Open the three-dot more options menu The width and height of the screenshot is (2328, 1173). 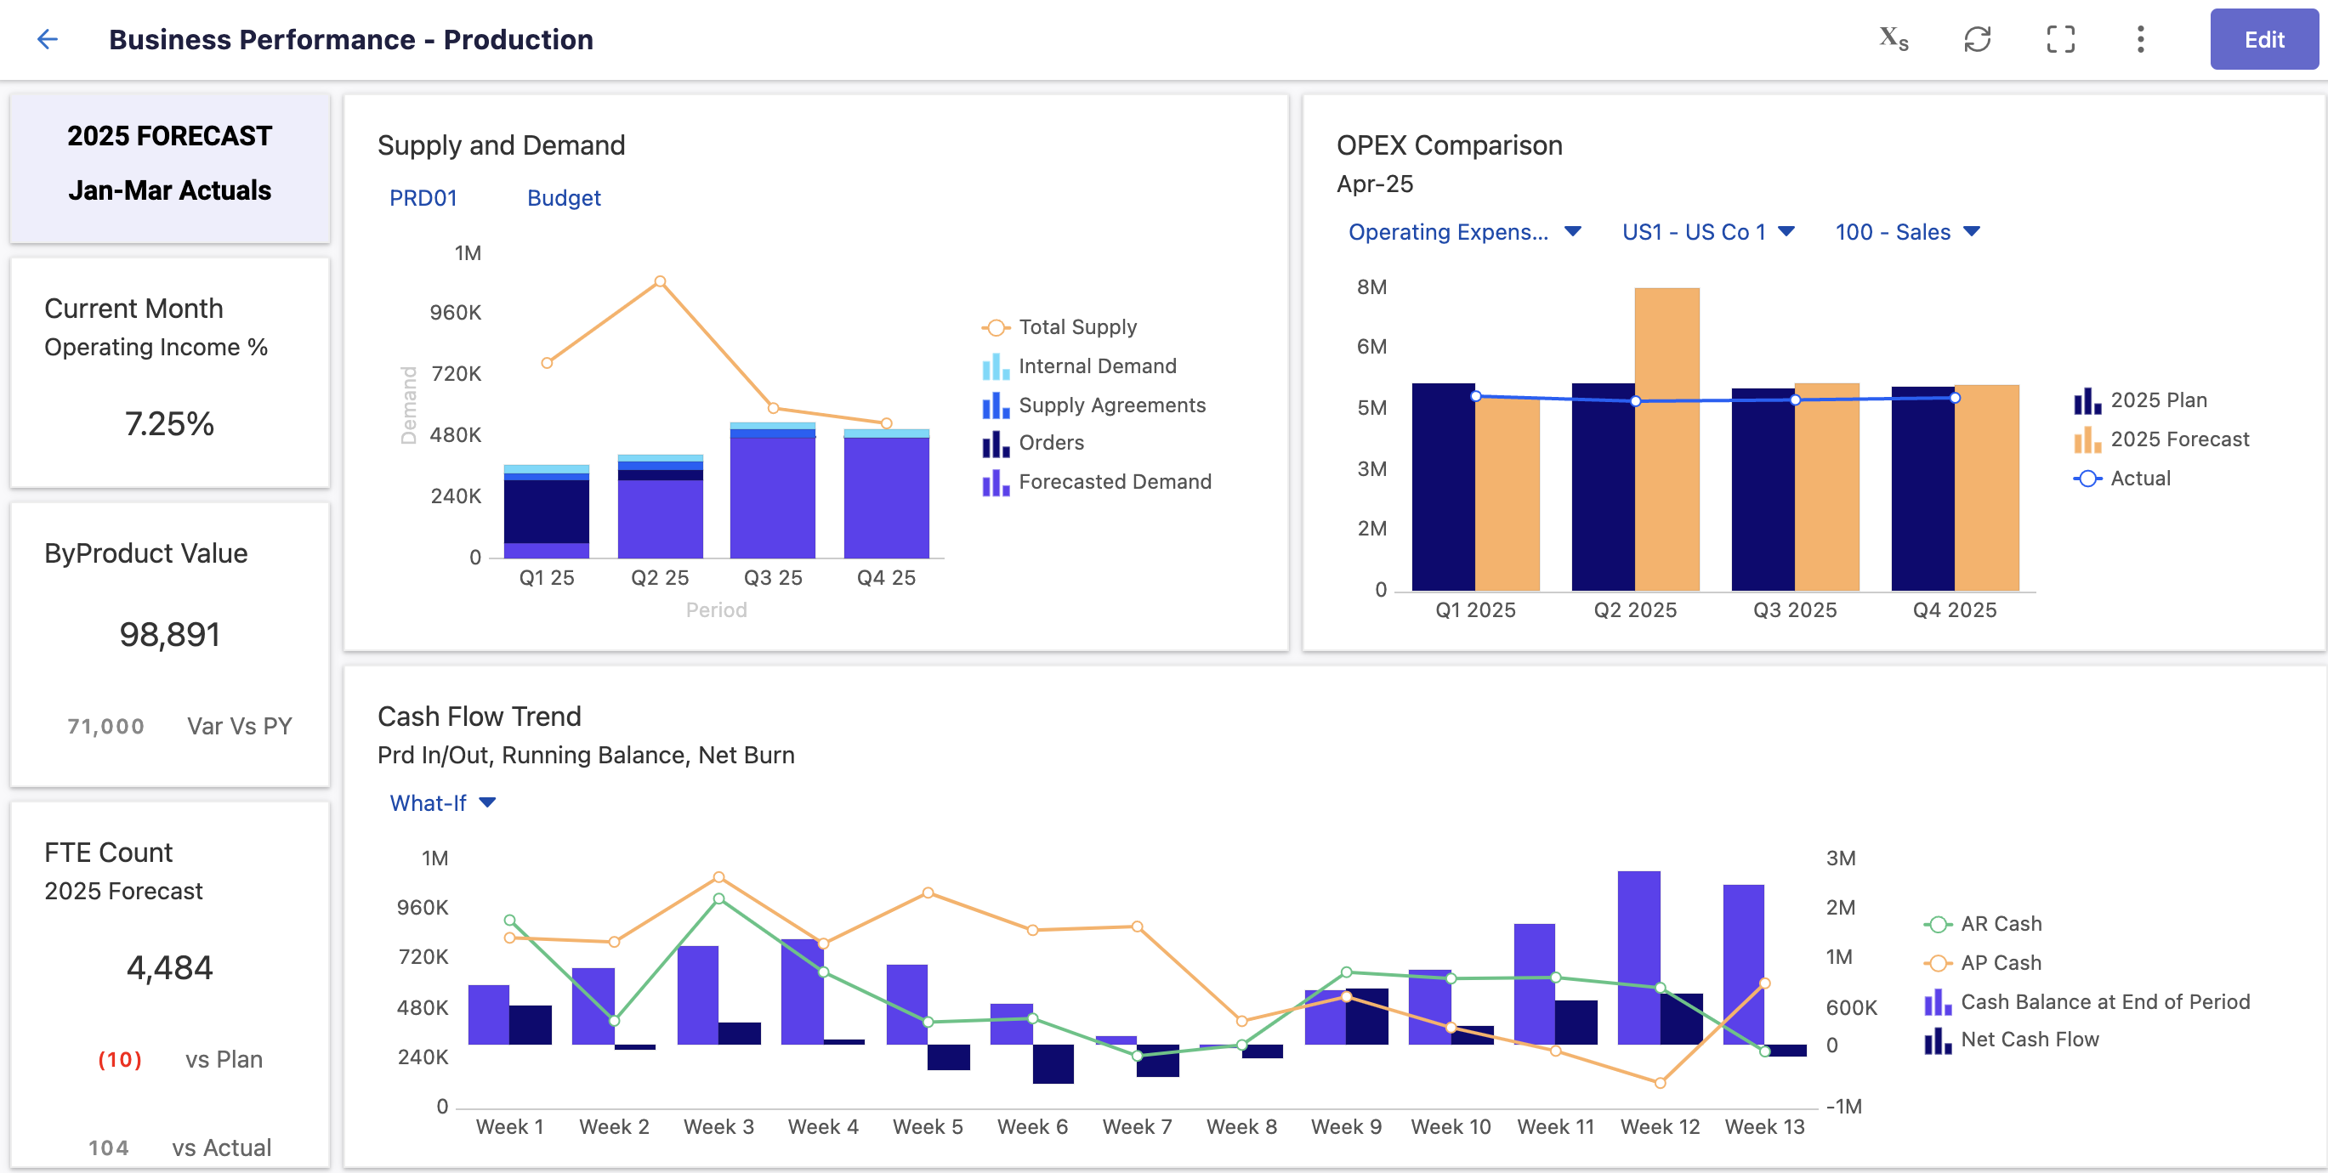pos(2139,39)
